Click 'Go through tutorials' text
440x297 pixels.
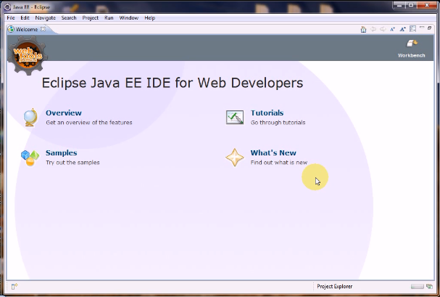(278, 123)
